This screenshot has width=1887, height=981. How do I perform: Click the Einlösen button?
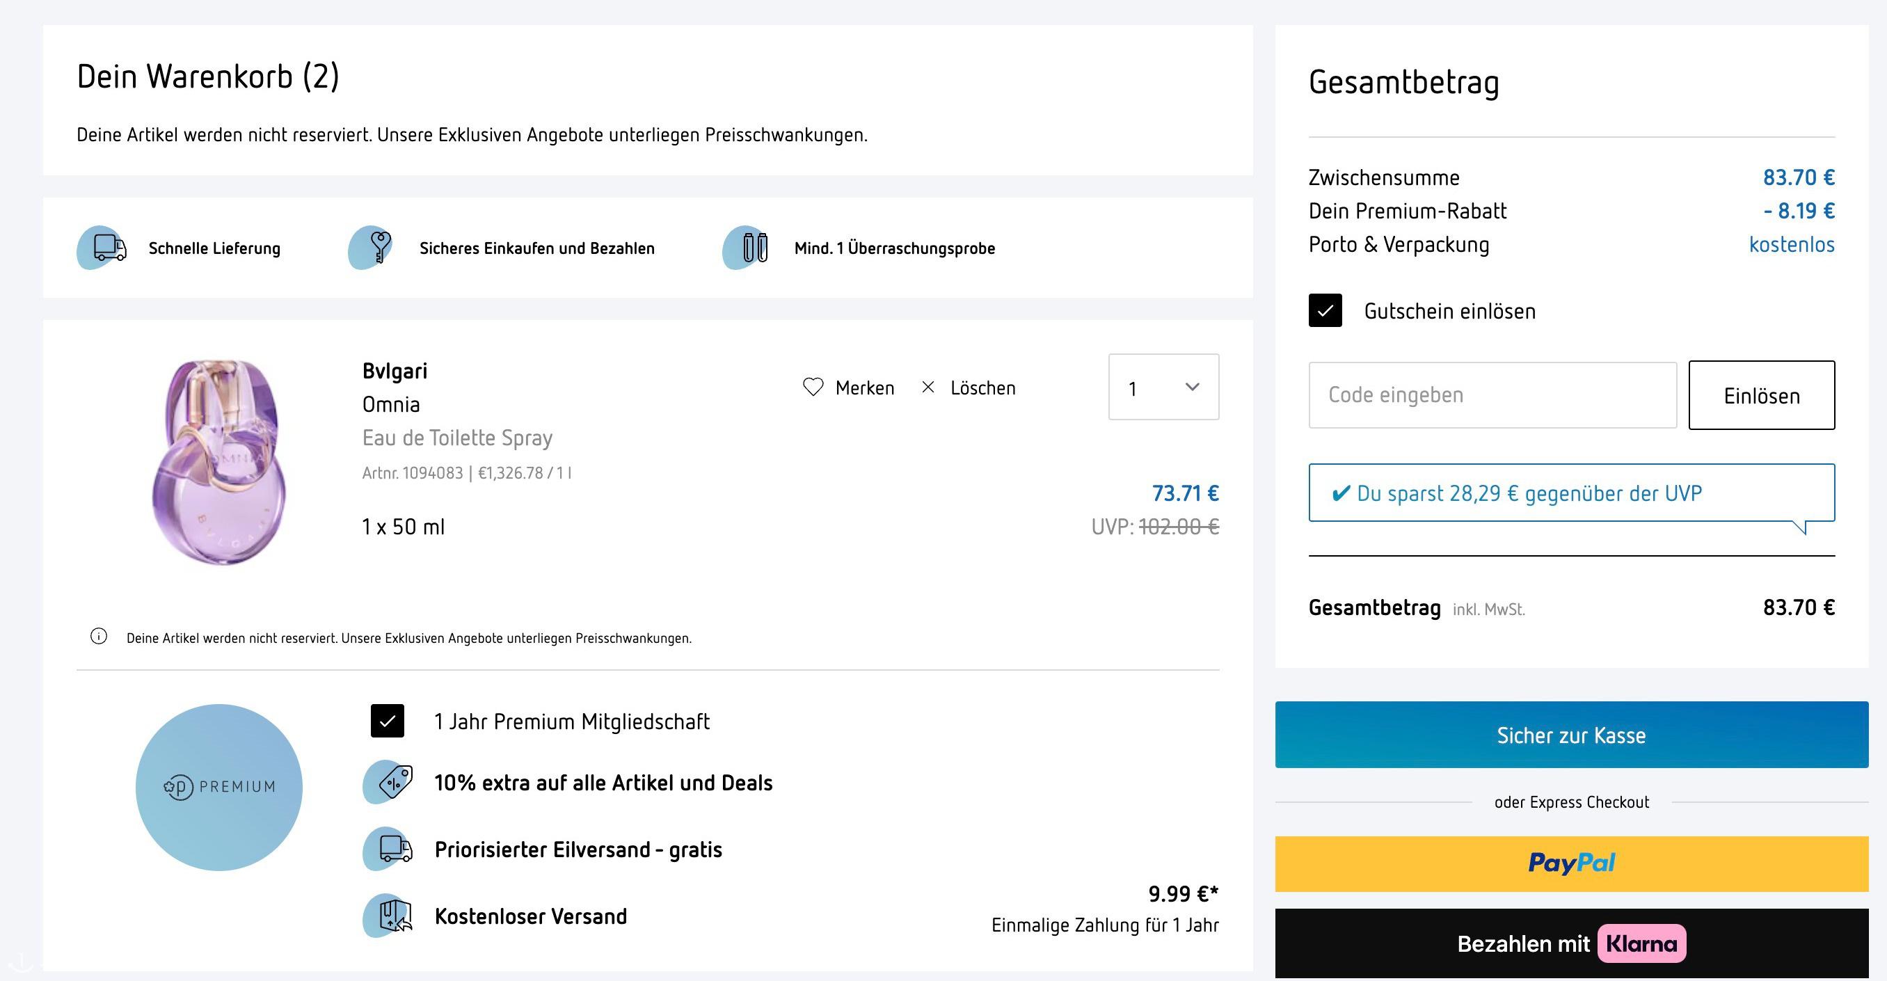[x=1762, y=395]
